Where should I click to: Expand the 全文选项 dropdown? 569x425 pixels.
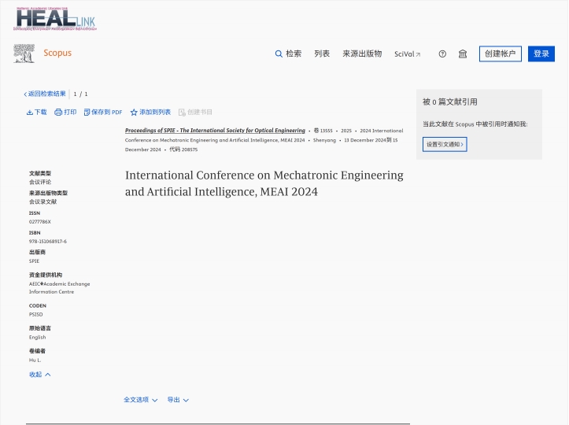(140, 400)
